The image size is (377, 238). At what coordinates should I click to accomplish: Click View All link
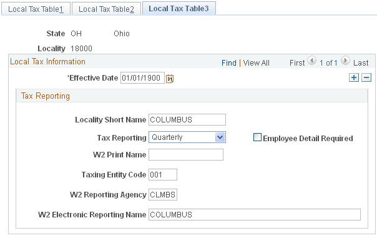point(257,63)
